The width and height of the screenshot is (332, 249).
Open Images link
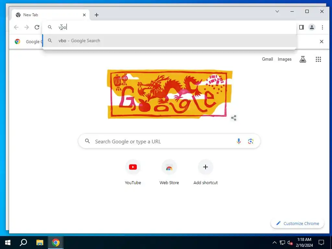(285, 59)
